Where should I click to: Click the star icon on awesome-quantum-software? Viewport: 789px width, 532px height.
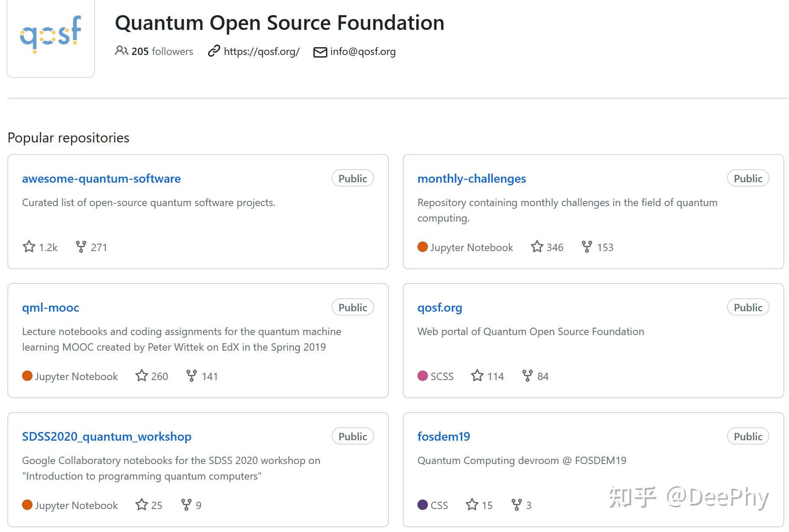[29, 247]
